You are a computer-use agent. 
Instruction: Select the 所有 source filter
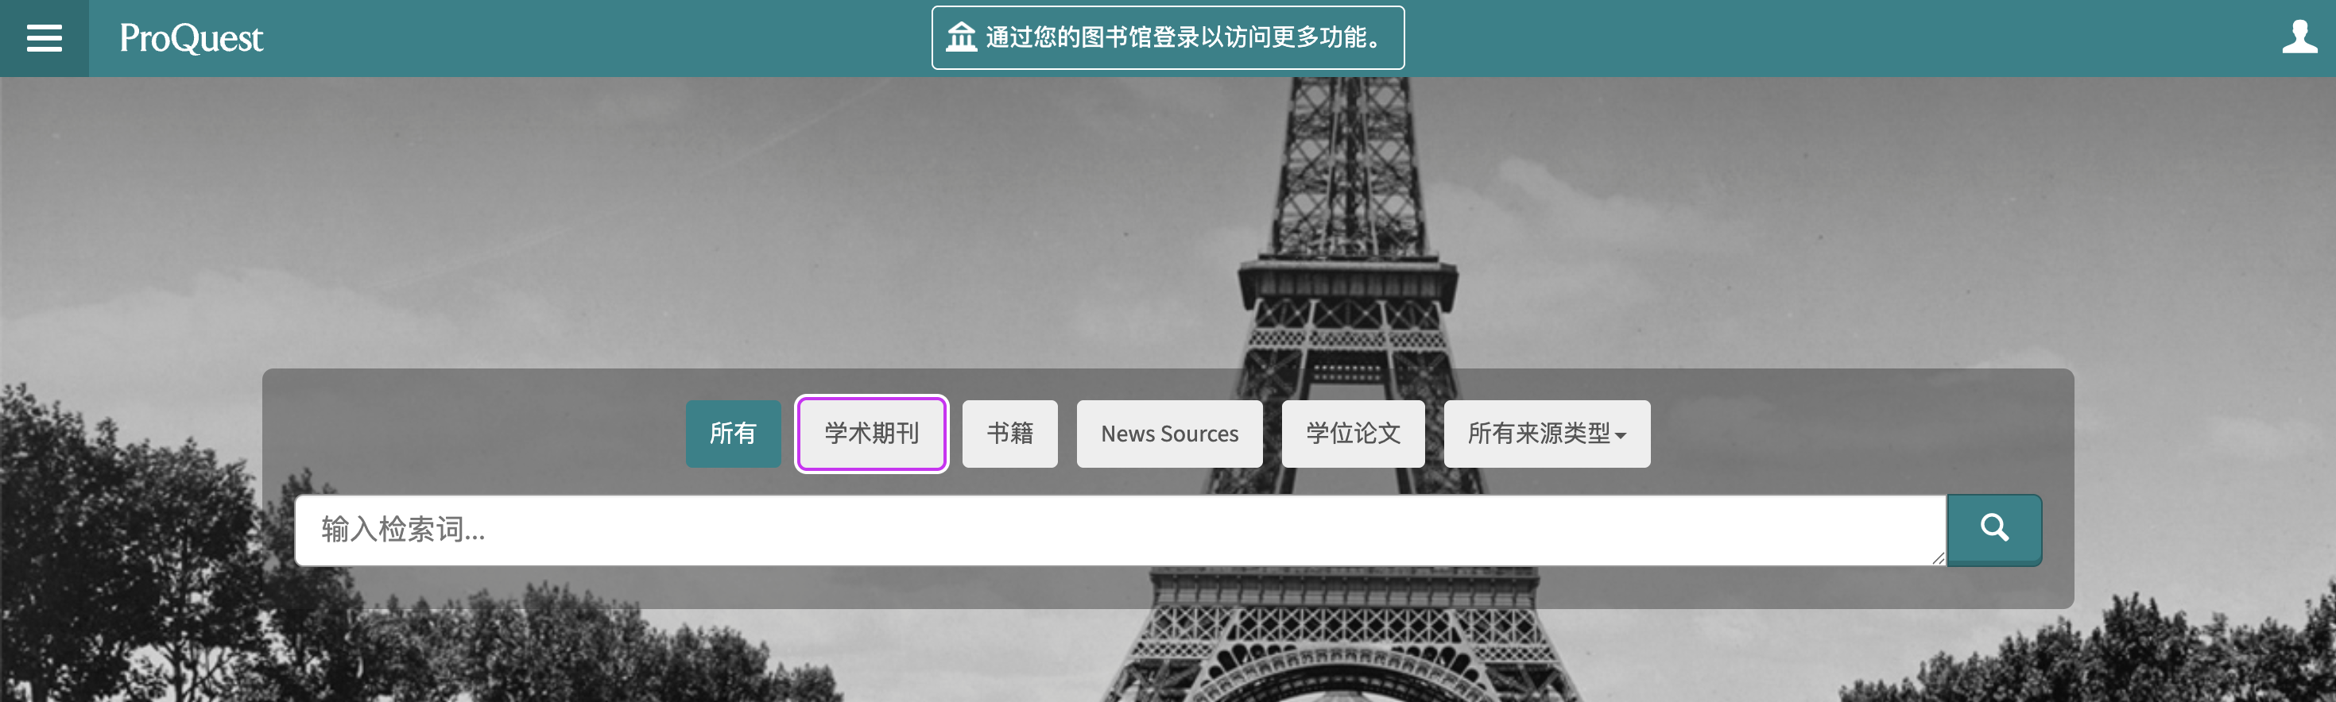732,434
